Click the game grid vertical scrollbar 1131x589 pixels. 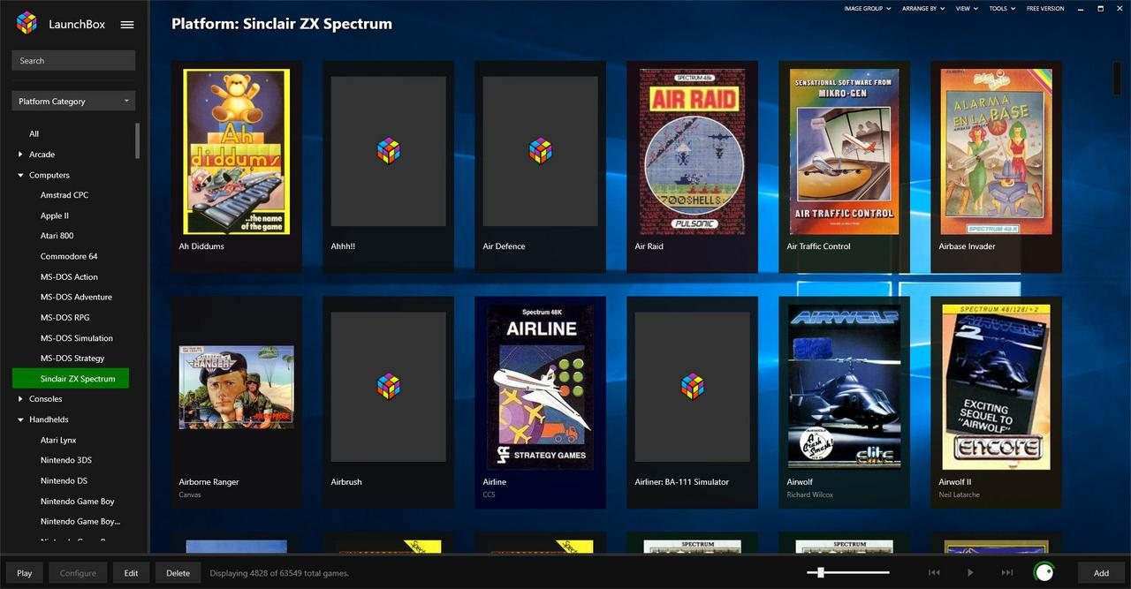[1118, 79]
